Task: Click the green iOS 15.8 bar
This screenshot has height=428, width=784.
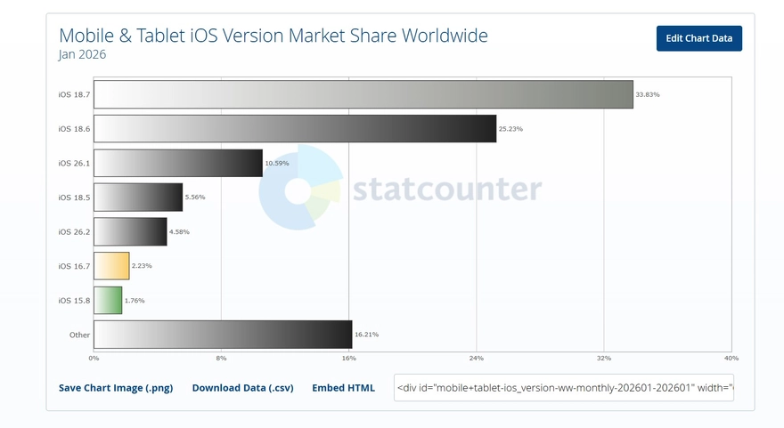Action: [108, 300]
